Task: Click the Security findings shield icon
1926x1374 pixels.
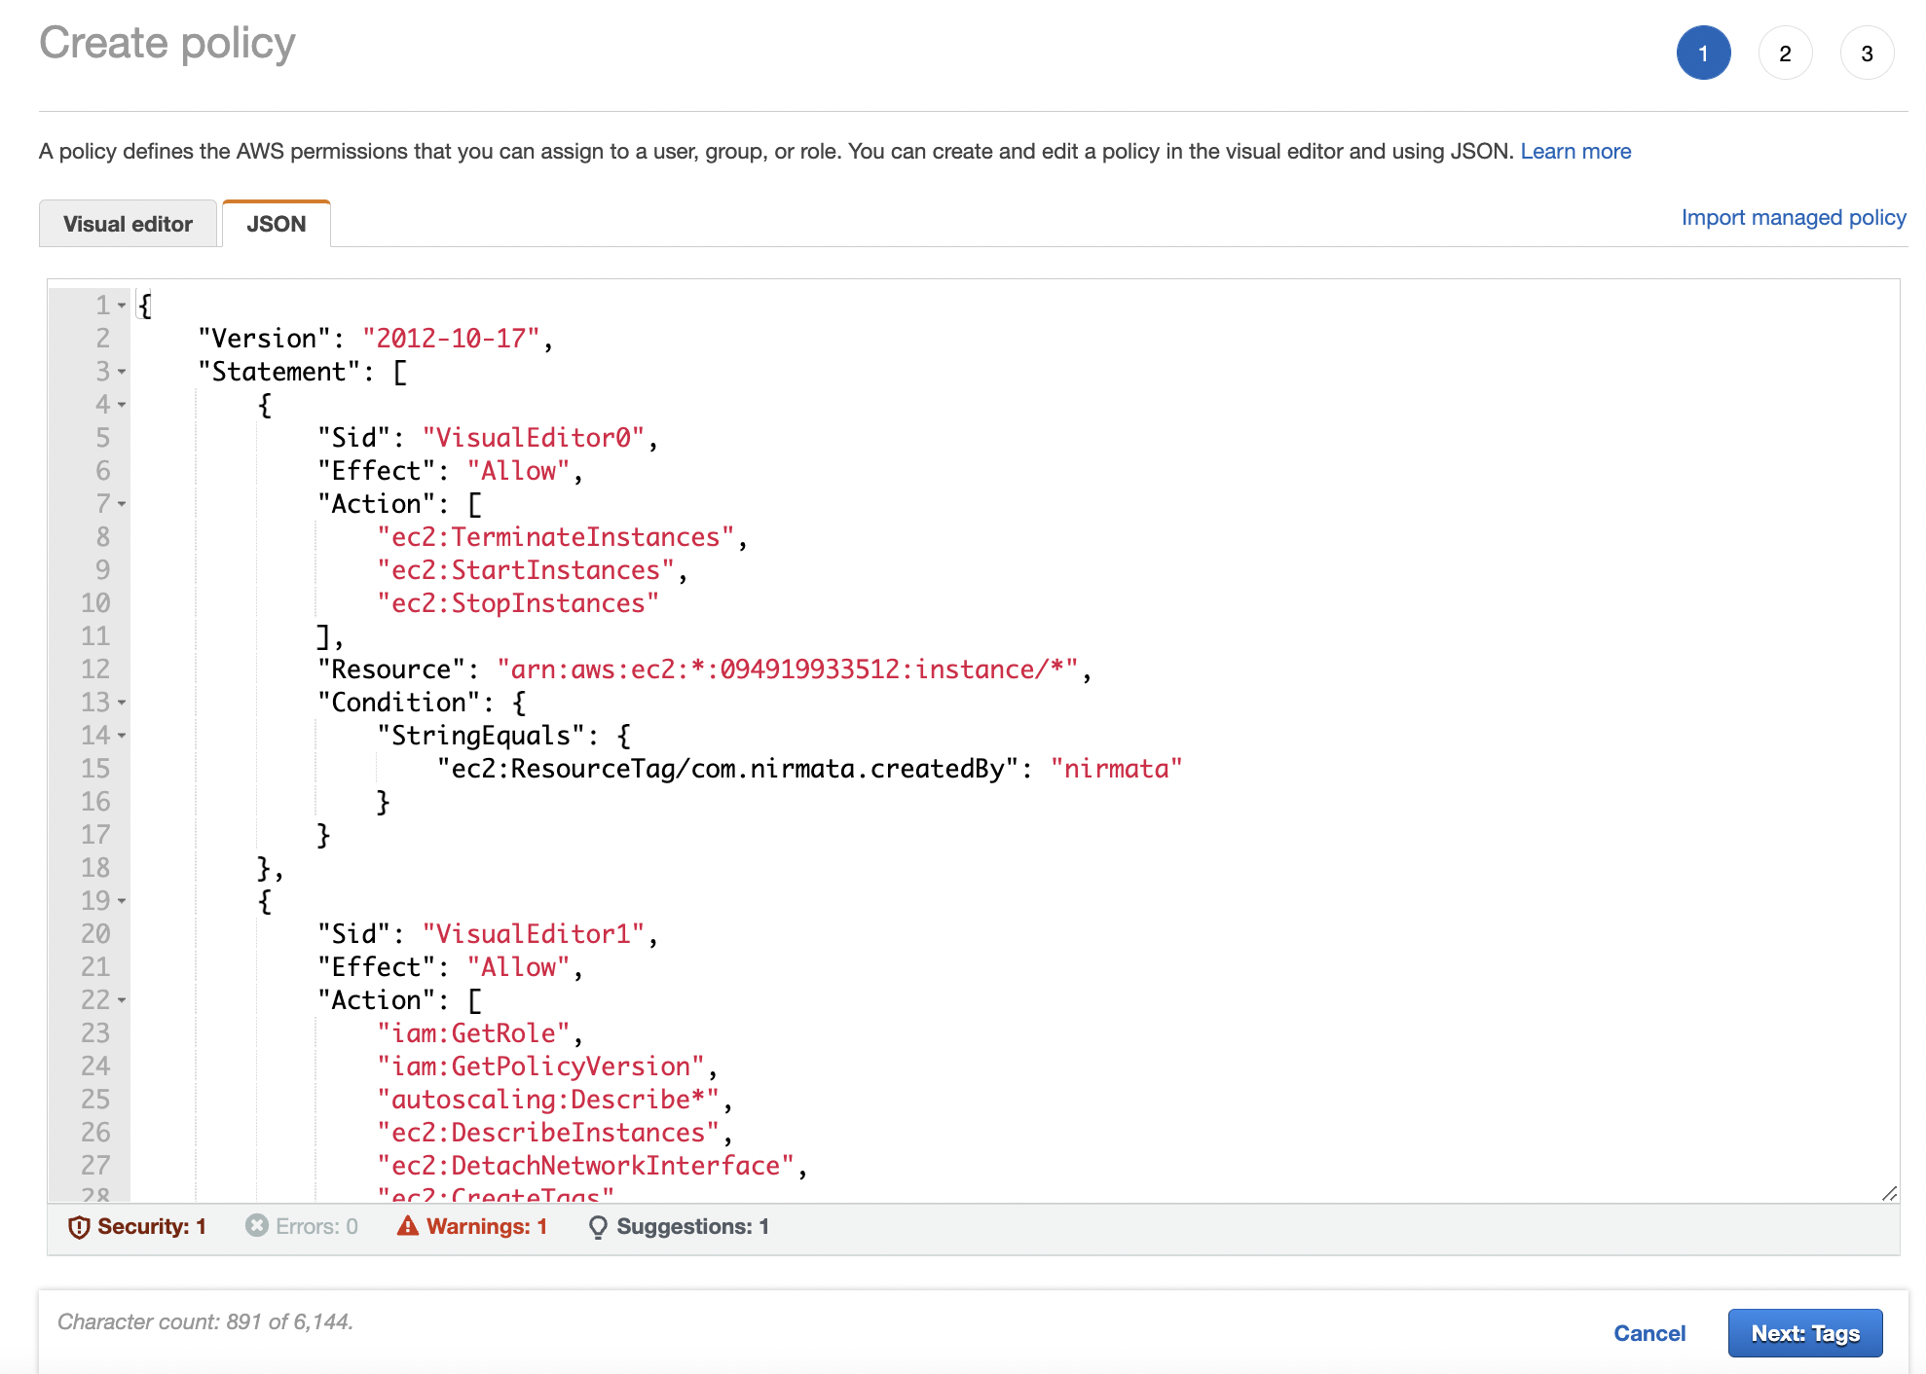Action: pos(81,1226)
